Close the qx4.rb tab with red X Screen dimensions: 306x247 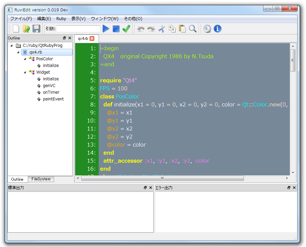(92, 38)
